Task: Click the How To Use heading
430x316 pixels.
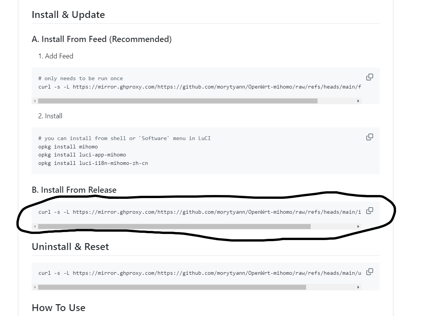Action: tap(58, 308)
